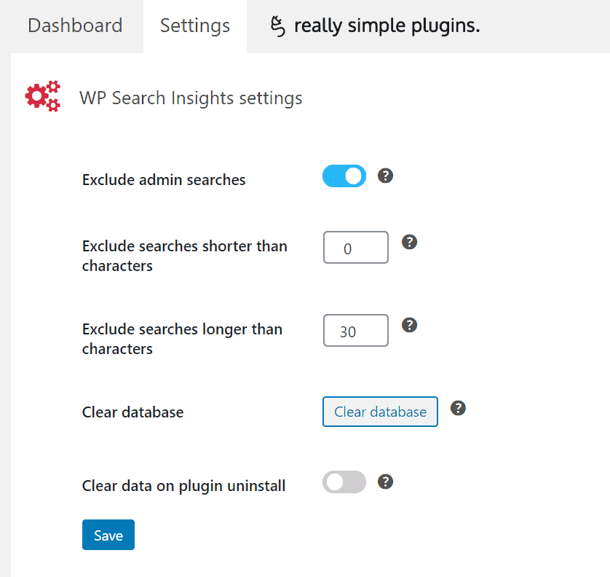
Task: Show help for Exclude searches longer than
Action: (409, 325)
